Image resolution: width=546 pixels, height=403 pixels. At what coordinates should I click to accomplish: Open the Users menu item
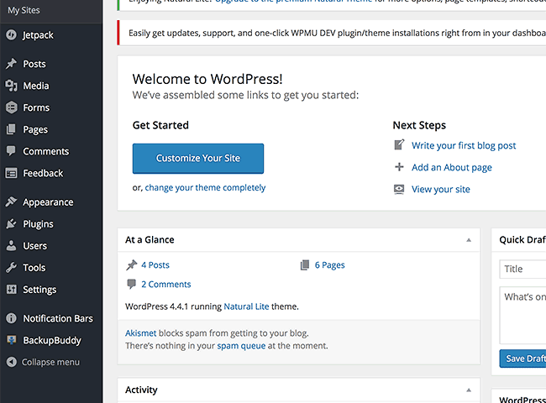pos(34,246)
